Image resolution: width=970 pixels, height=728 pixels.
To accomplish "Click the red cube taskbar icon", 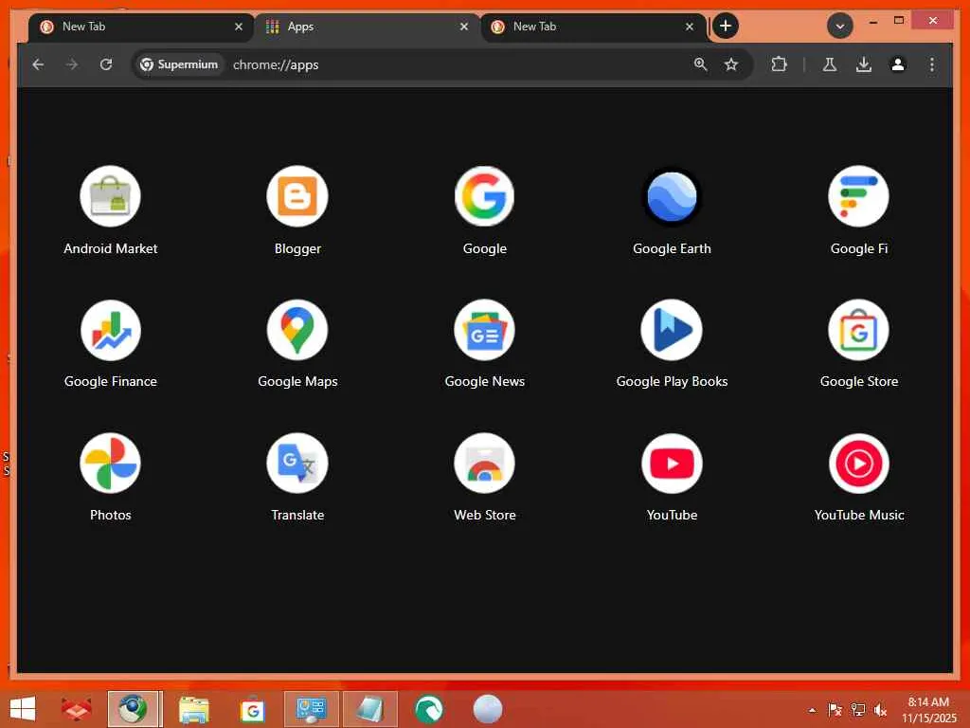I will [76, 709].
